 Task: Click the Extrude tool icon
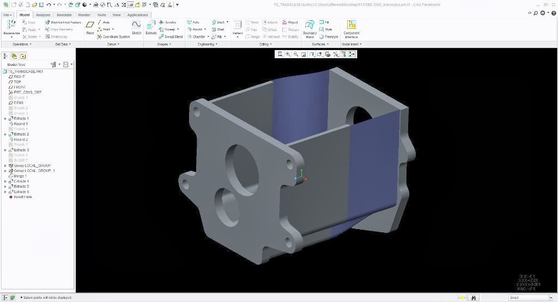tap(151, 25)
